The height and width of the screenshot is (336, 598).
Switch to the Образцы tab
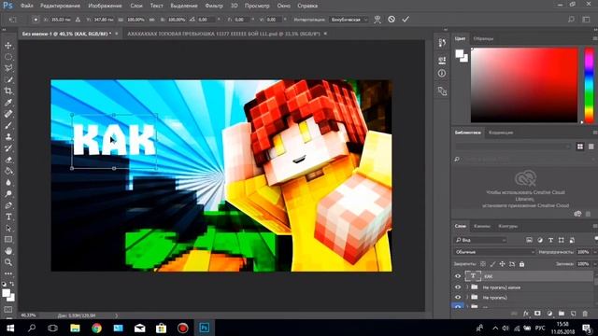click(x=483, y=38)
